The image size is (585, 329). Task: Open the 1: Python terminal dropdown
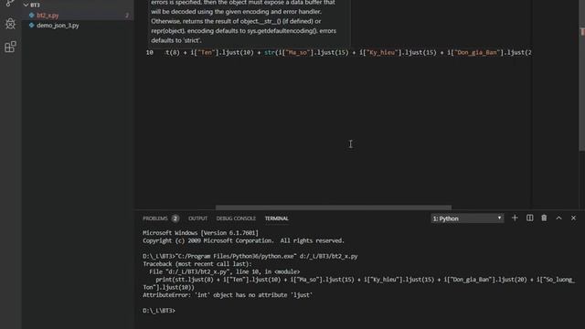coord(467,218)
